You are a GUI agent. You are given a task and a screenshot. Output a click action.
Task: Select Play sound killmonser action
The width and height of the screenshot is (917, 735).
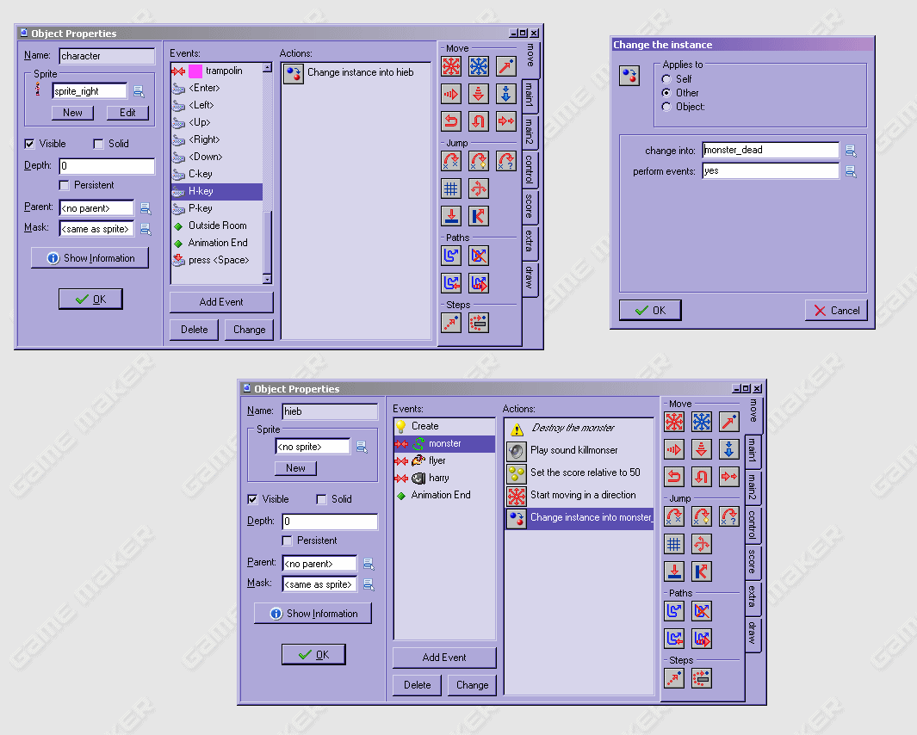coord(573,450)
